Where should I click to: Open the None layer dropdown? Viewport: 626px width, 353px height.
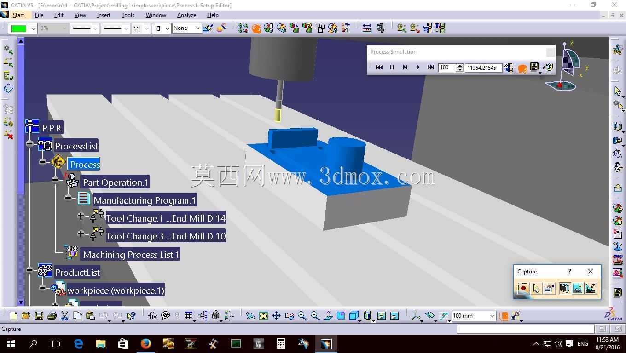click(x=197, y=28)
